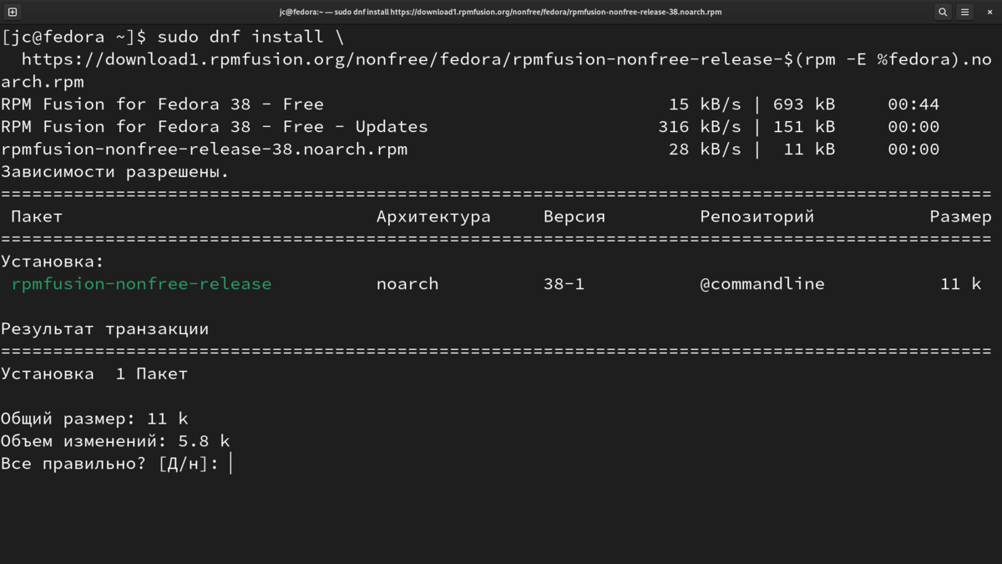Click the 'Архитектура' column header

coord(433,216)
